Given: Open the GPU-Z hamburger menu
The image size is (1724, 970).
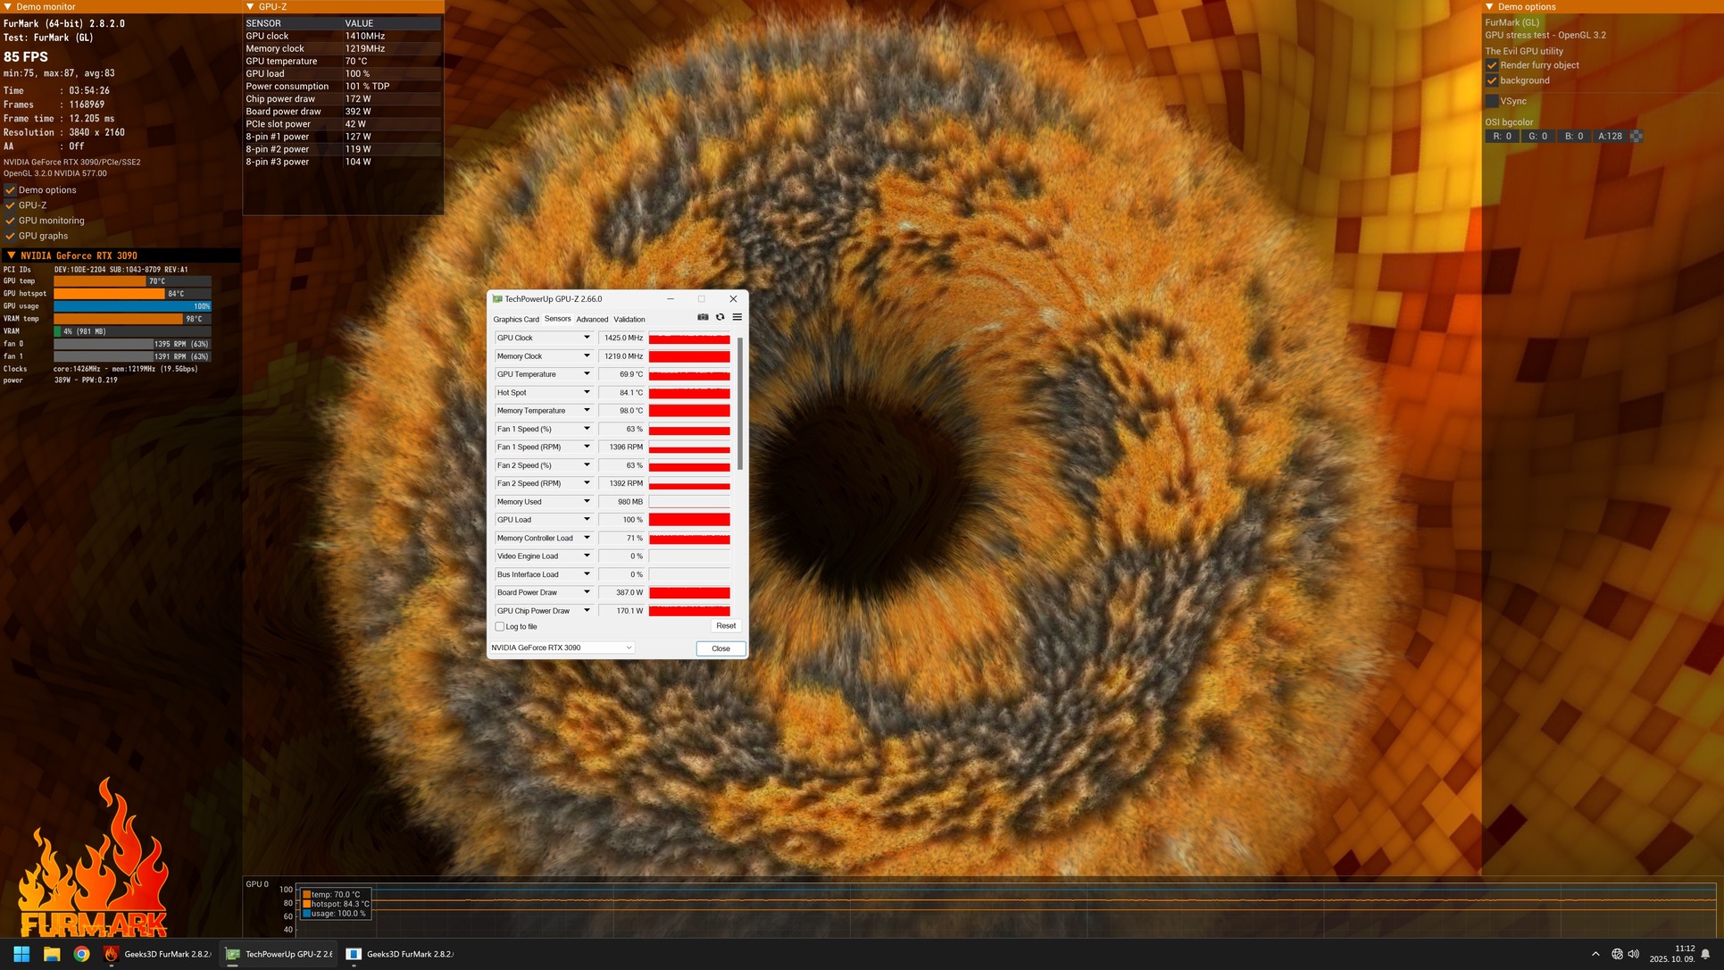Looking at the screenshot, I should coord(737,317).
